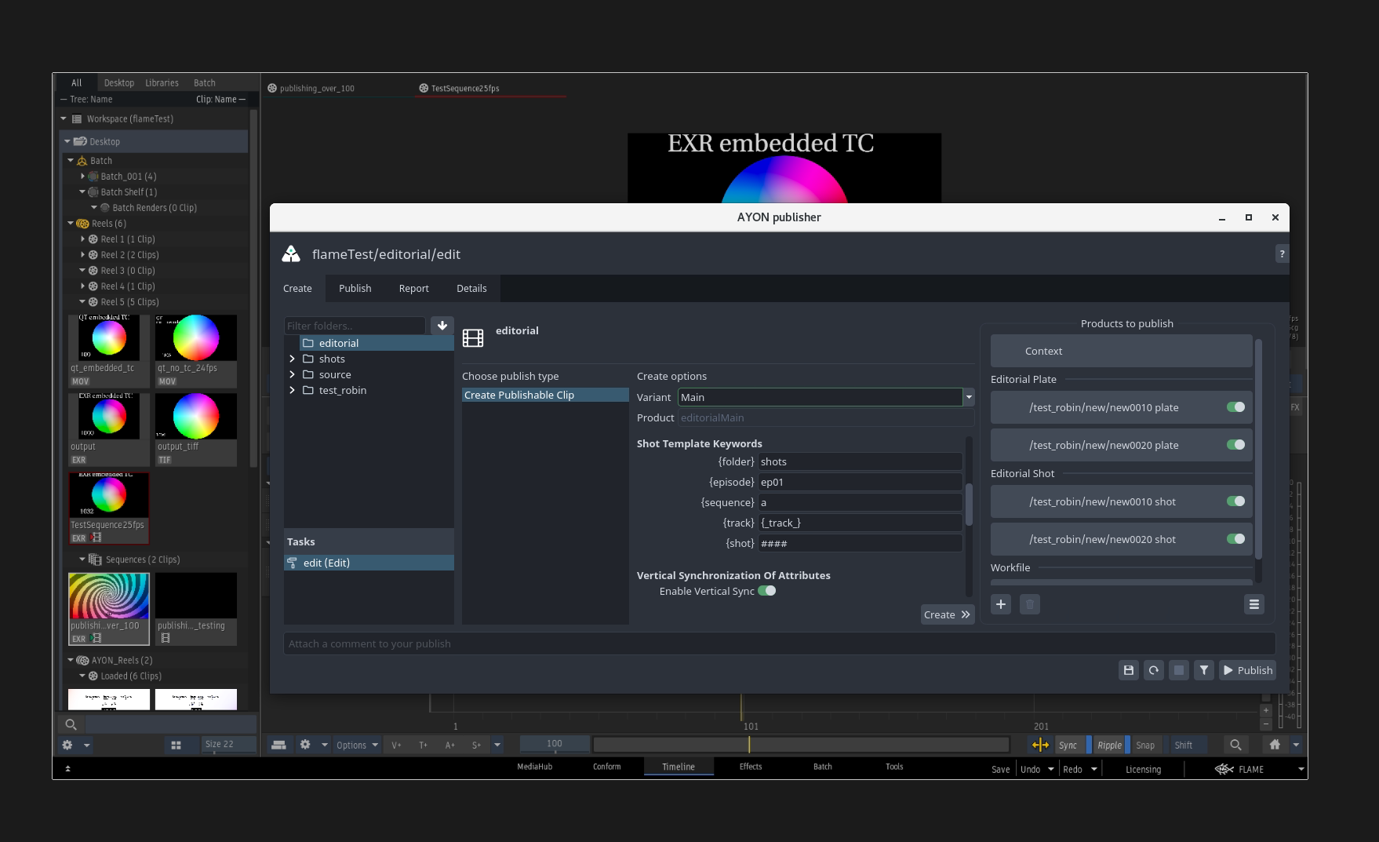The image size is (1379, 842).
Task: Click the T+ add track button
Action: (x=423, y=745)
